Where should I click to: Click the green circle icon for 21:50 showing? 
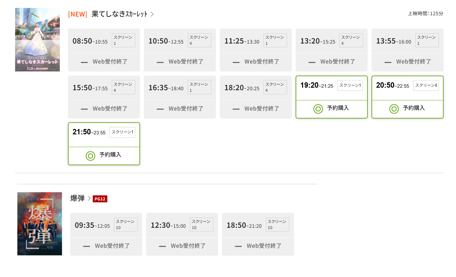click(x=91, y=156)
